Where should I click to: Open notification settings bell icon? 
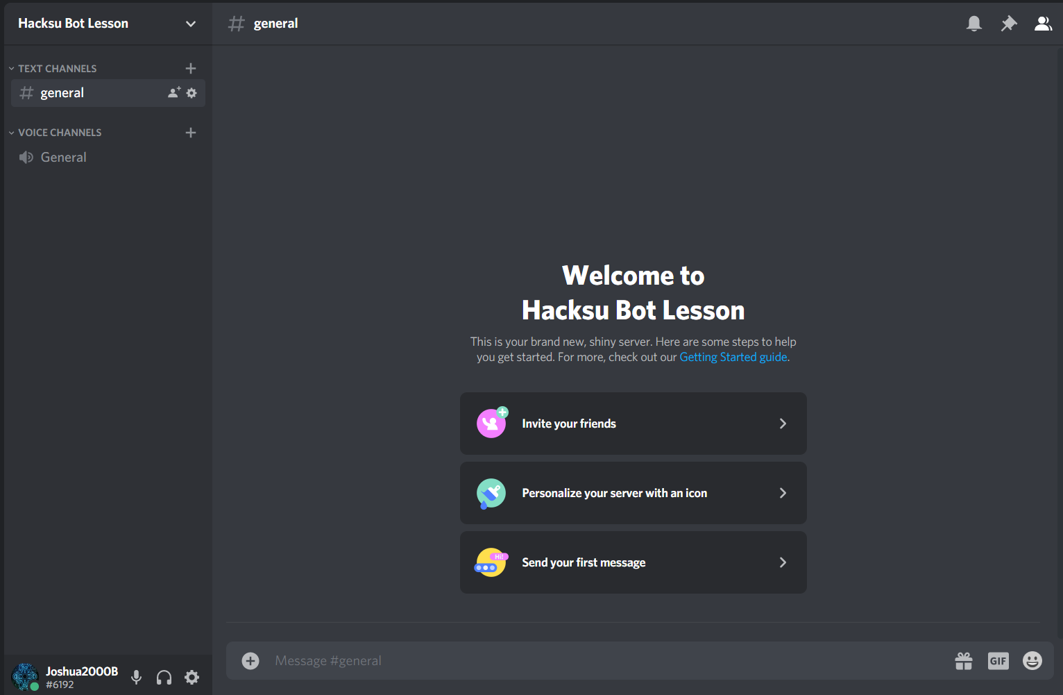pyautogui.click(x=974, y=24)
